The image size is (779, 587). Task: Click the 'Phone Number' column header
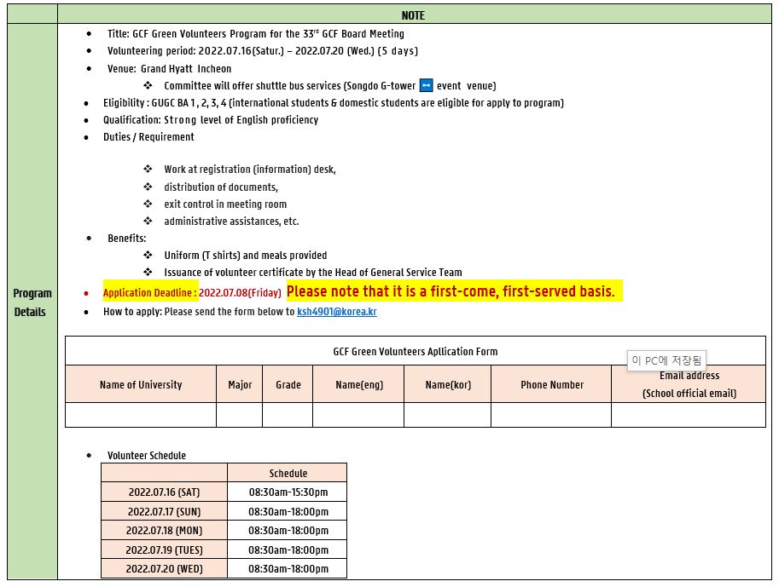(552, 384)
